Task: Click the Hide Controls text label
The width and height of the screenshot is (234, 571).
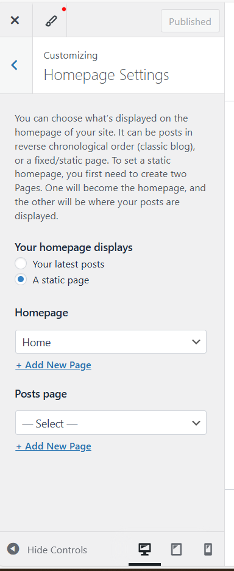Action: 57,550
